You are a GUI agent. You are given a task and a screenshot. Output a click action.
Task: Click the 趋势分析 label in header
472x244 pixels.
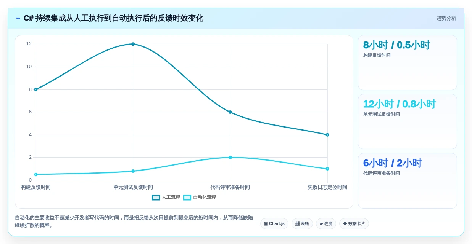click(x=446, y=18)
